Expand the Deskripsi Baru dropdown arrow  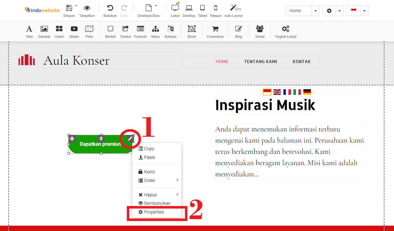156,6
